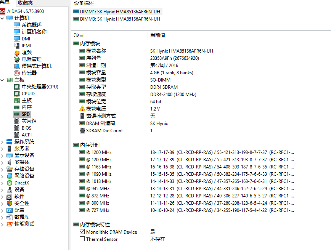Click the 多媒体 speaker icon
Viewport: 331px width, 250px height.
coord(10,162)
